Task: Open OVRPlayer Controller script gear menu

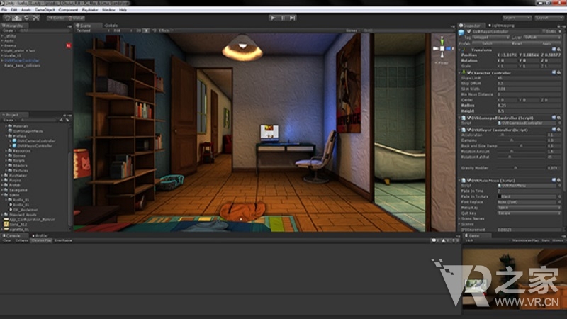Action: coord(558,130)
